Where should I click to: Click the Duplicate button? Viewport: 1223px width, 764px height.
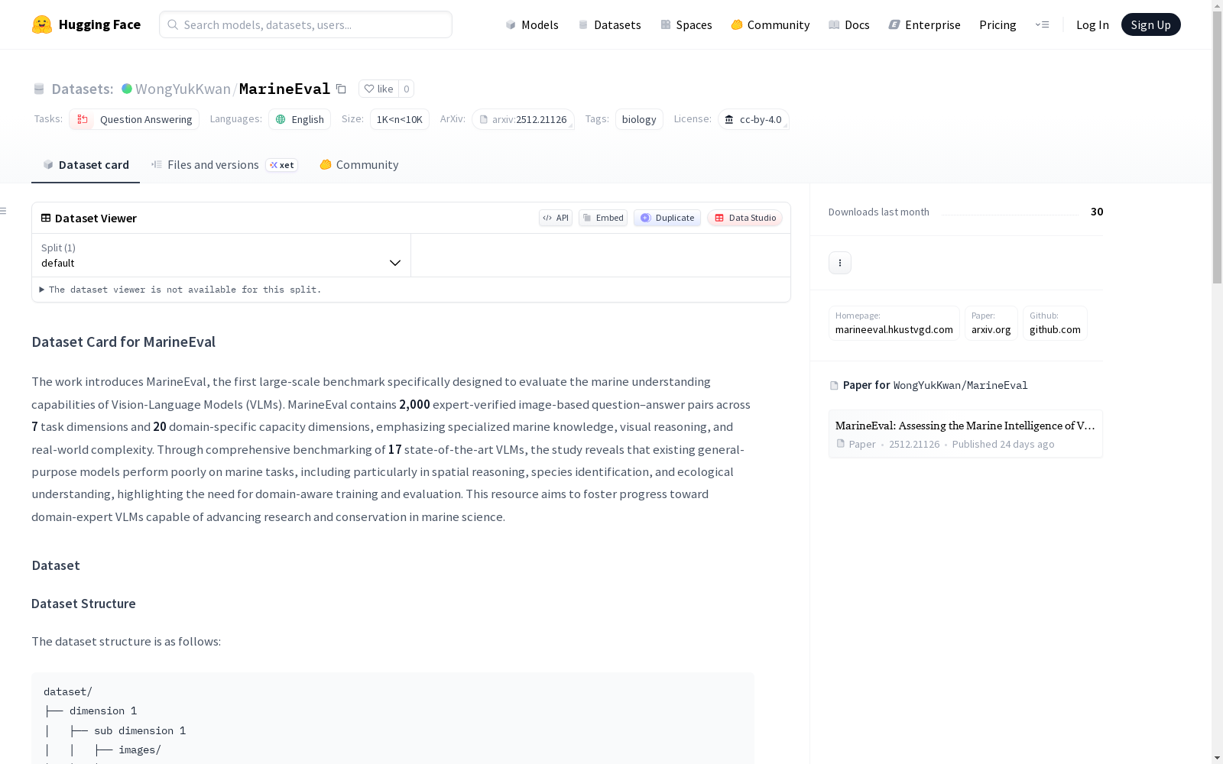pos(667,218)
